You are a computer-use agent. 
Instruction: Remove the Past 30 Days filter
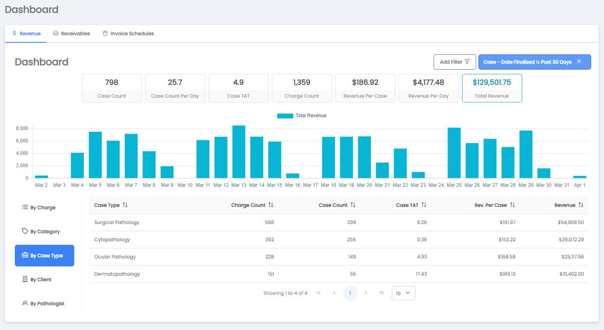[x=579, y=62]
